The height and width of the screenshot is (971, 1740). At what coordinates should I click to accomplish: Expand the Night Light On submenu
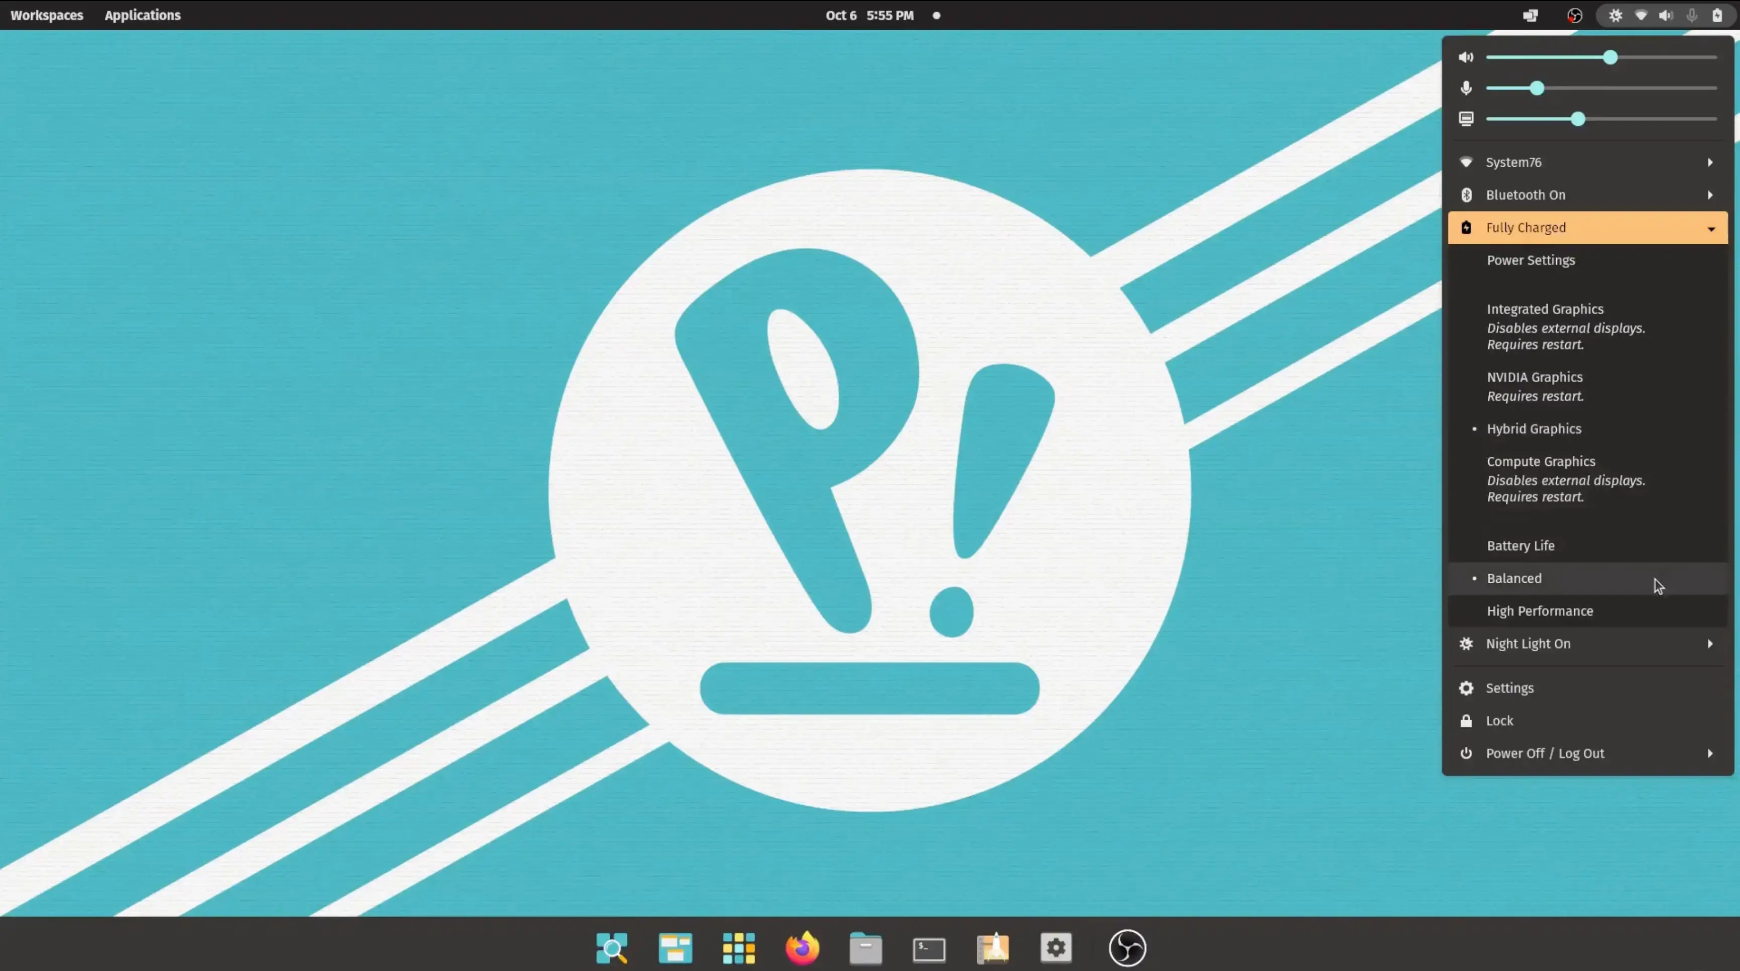tap(1587, 643)
